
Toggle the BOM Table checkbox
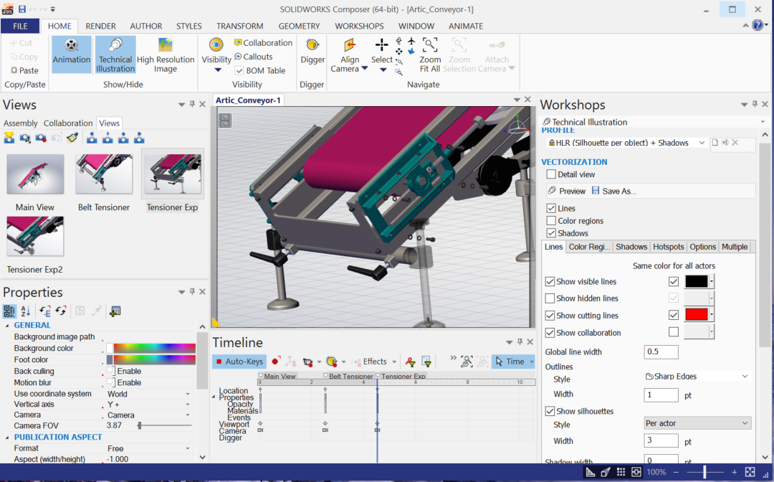pos(239,70)
